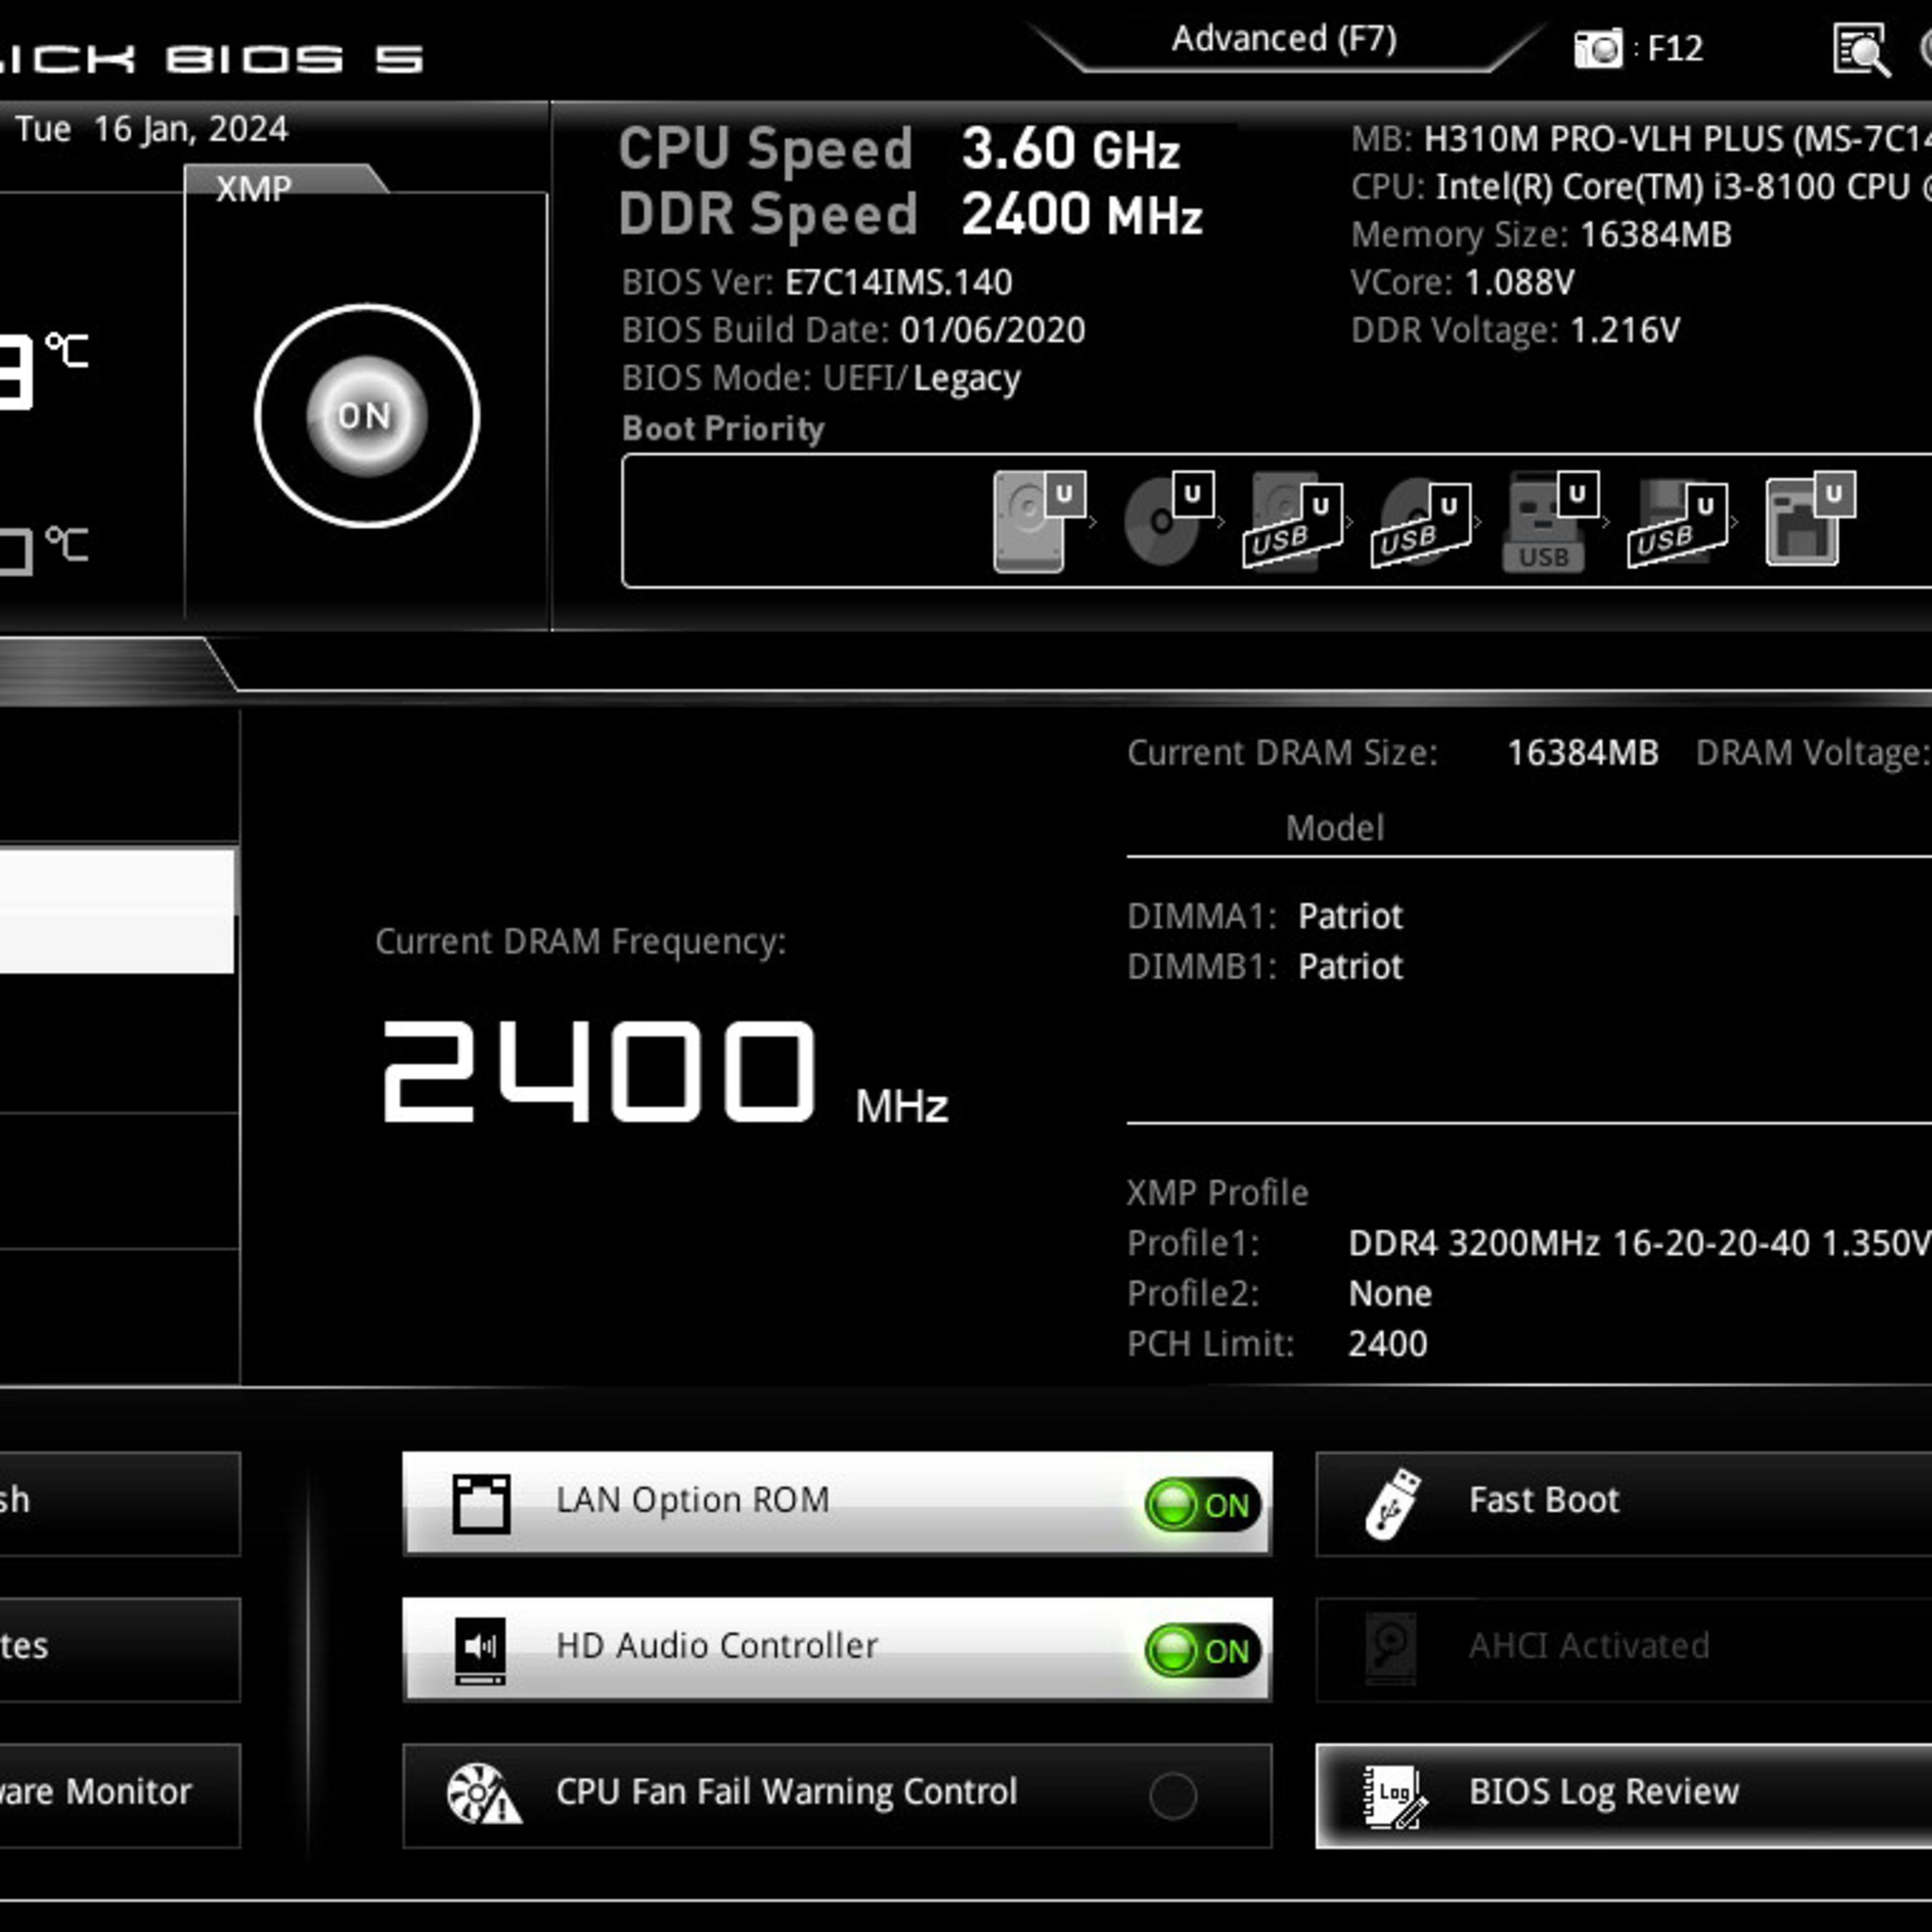Select the highlighted white sidebar menu item

117,911
